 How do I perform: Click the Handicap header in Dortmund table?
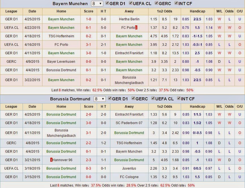(x=197, y=107)
